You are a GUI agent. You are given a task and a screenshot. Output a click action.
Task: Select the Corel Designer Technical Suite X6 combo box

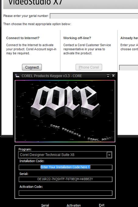coord(65,155)
